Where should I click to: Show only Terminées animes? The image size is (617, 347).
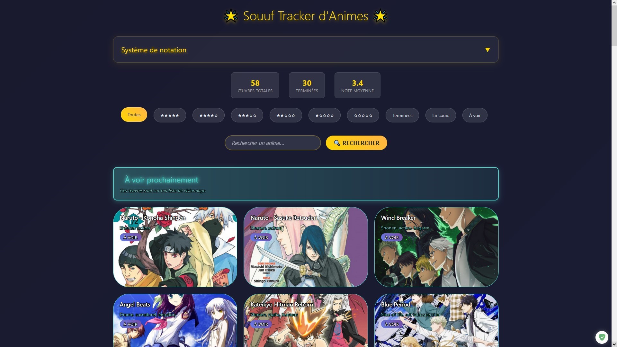point(402,115)
